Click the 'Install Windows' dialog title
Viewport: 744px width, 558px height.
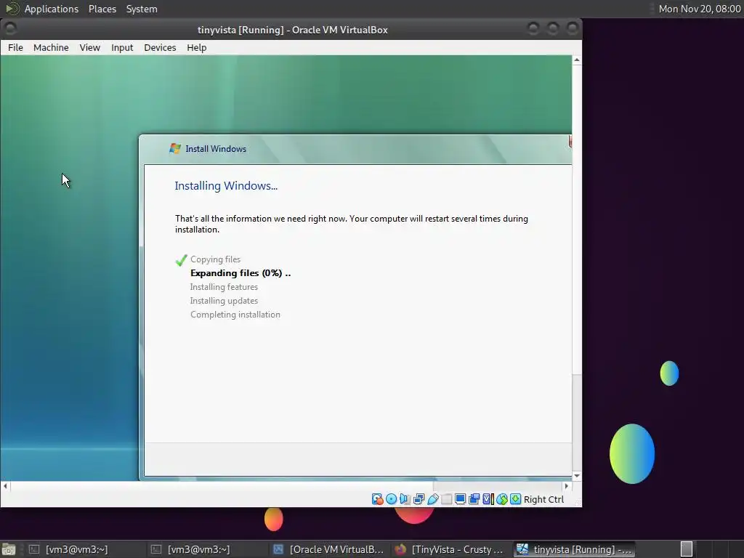(x=216, y=148)
